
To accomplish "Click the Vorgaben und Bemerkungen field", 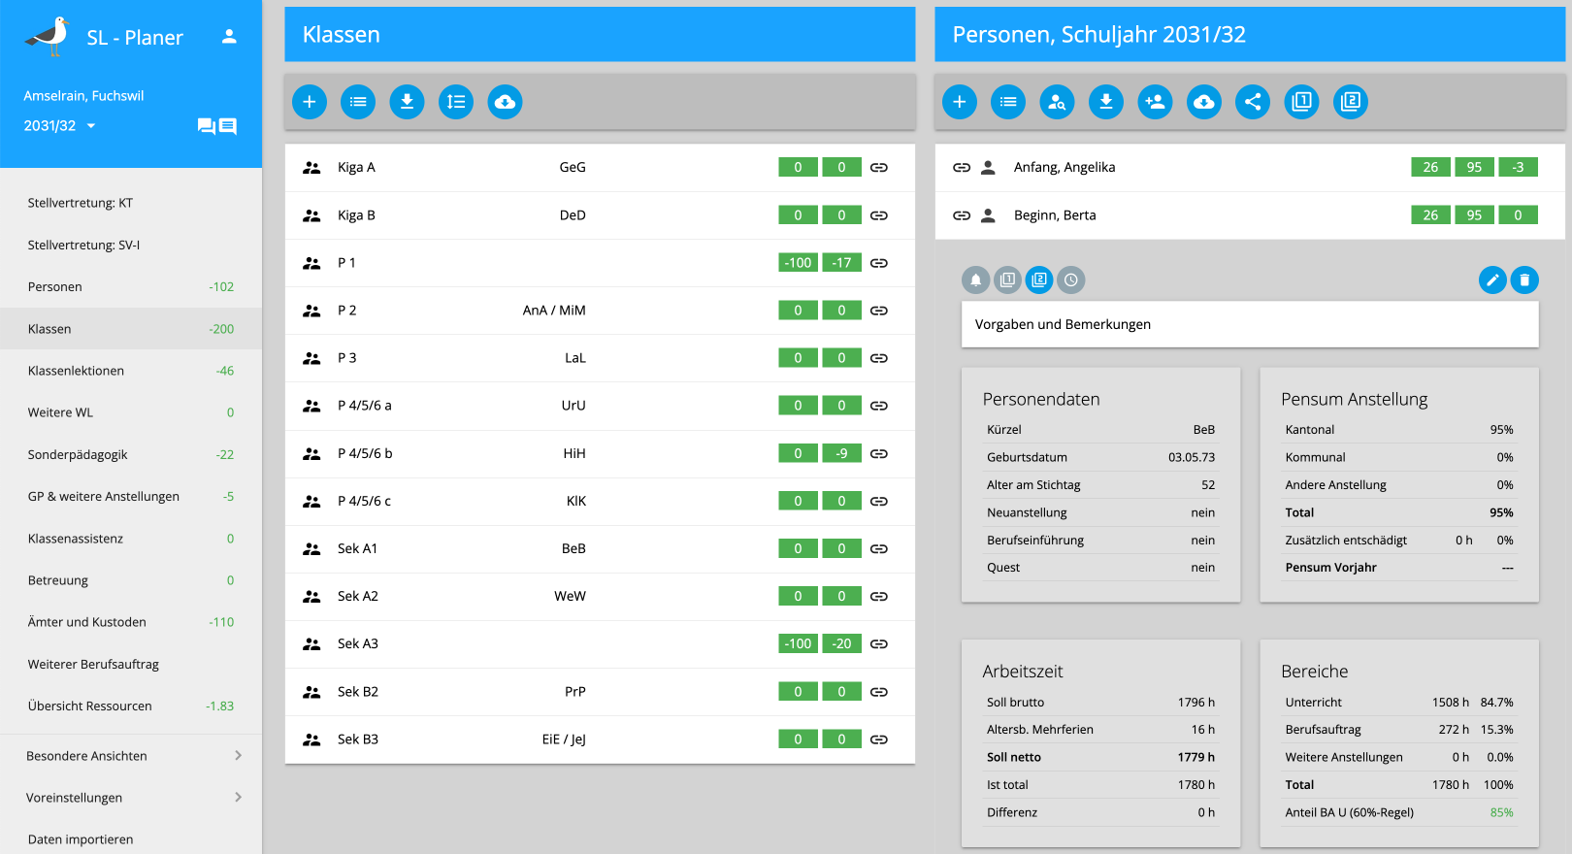I will [1250, 325].
